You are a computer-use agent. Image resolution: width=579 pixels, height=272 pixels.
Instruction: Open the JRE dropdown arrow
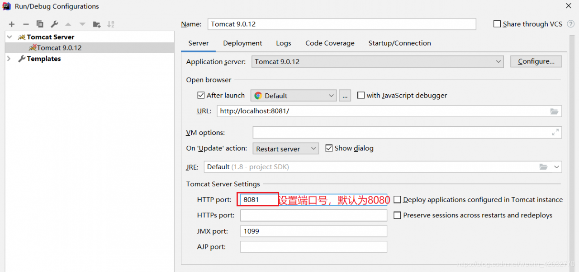tap(556, 167)
